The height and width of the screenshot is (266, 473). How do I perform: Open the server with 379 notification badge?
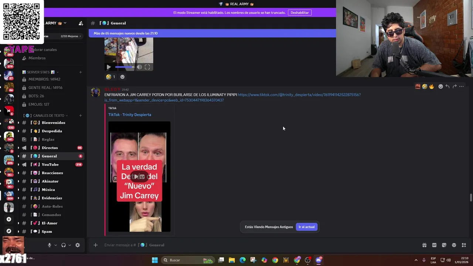pyautogui.click(x=9, y=64)
